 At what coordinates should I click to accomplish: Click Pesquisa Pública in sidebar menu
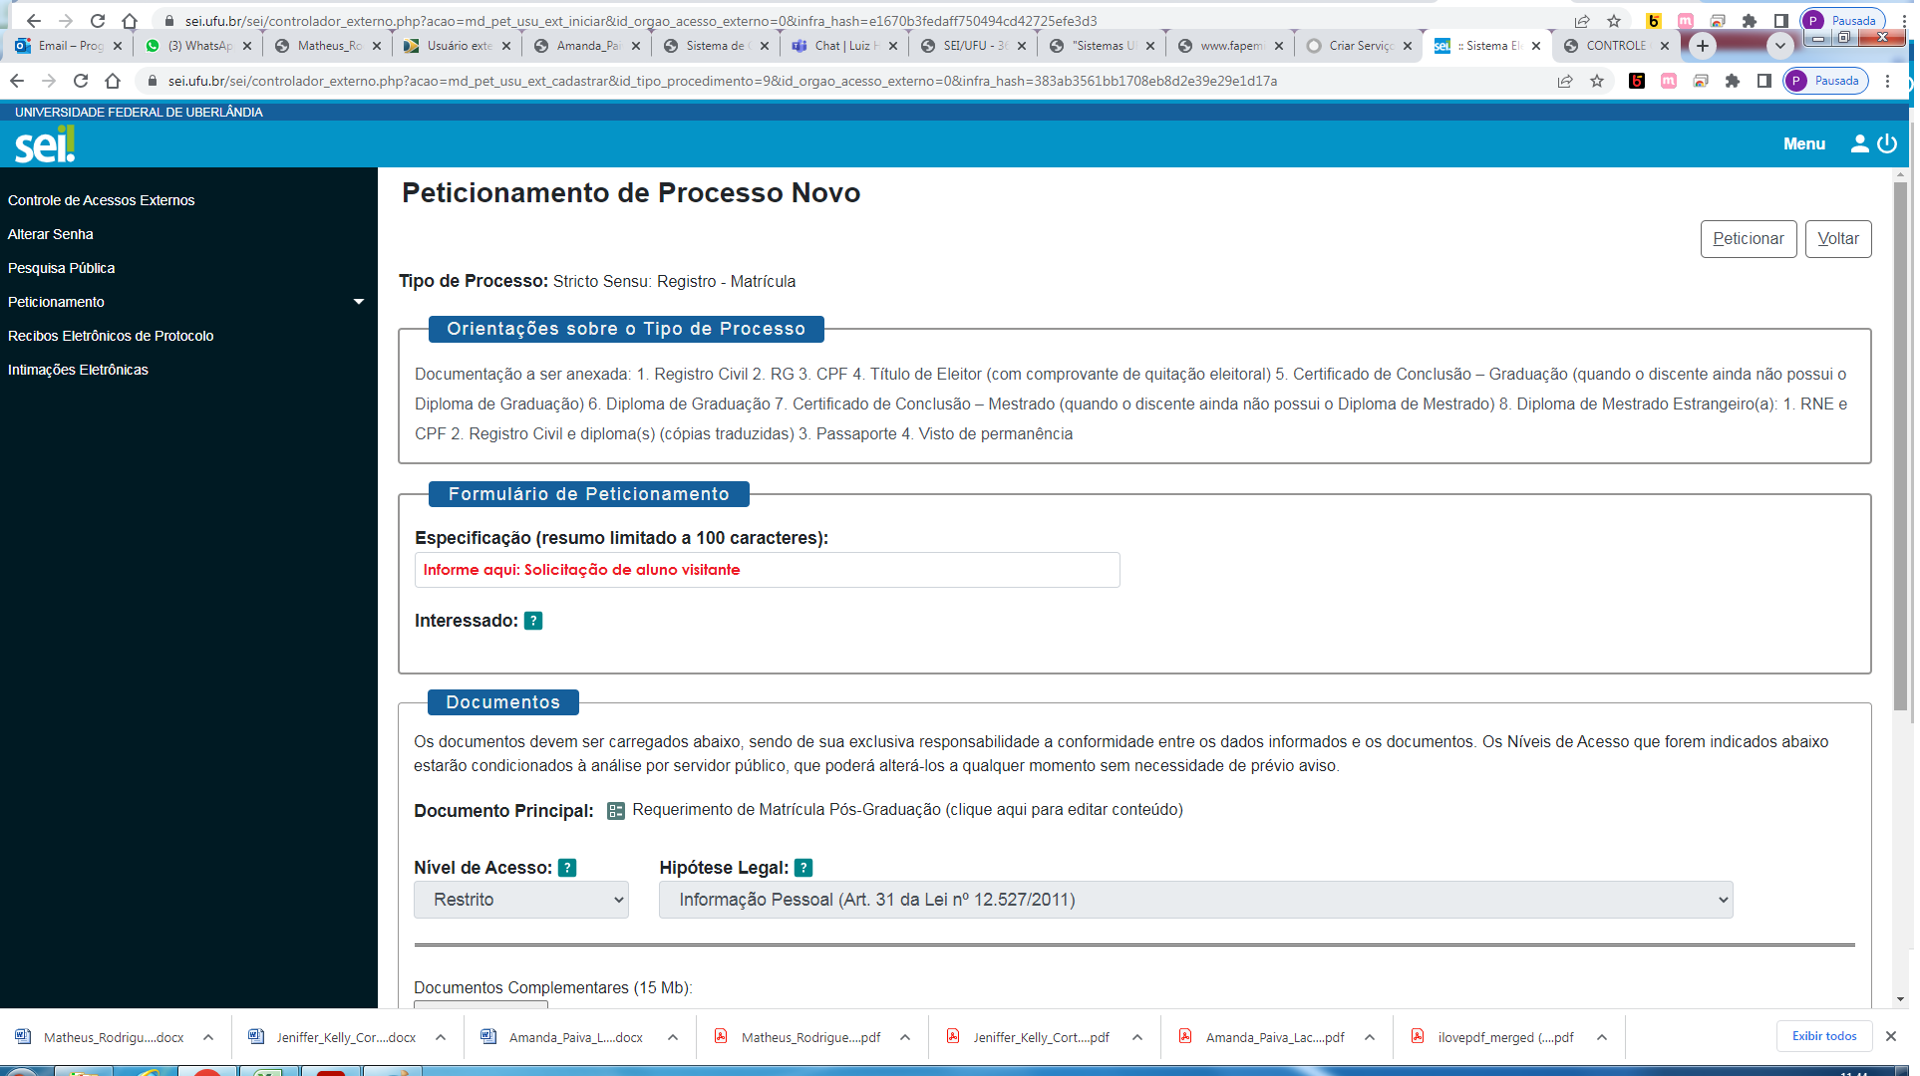(61, 268)
